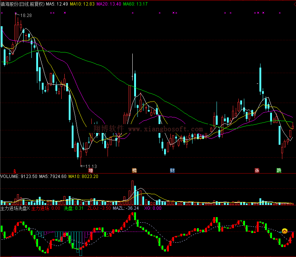Click the green 洗盘: 0.31 value
Screen dimensions: 296x257
[x=74, y=208]
